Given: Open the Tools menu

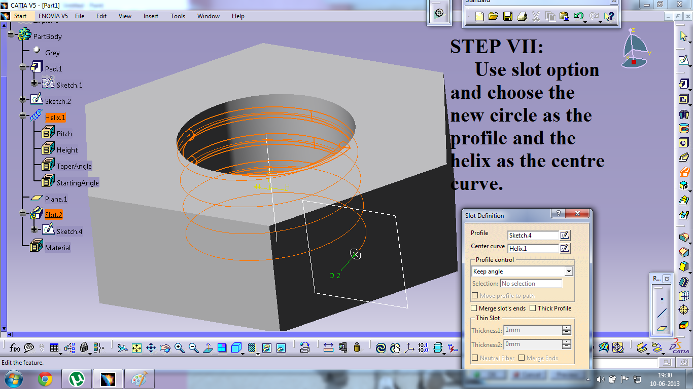Looking at the screenshot, I should pyautogui.click(x=178, y=16).
